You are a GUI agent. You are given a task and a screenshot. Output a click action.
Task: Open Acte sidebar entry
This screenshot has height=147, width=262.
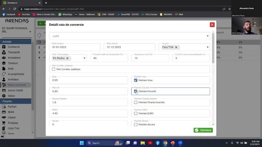coord(11,69)
